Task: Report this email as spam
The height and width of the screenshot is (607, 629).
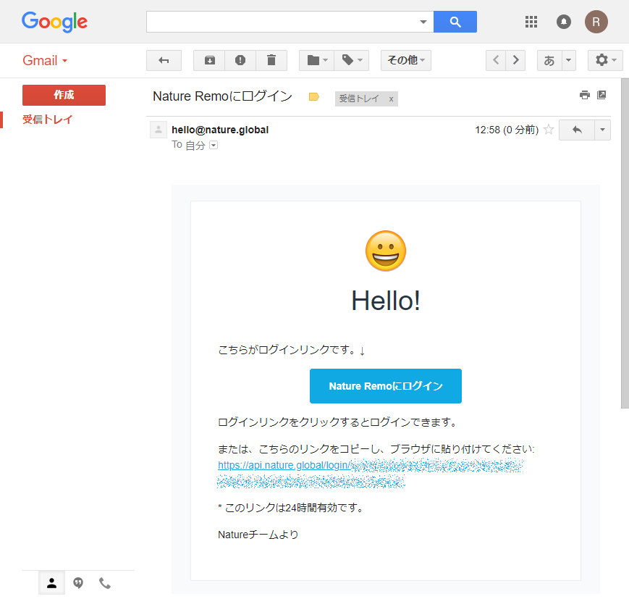Action: tap(240, 60)
